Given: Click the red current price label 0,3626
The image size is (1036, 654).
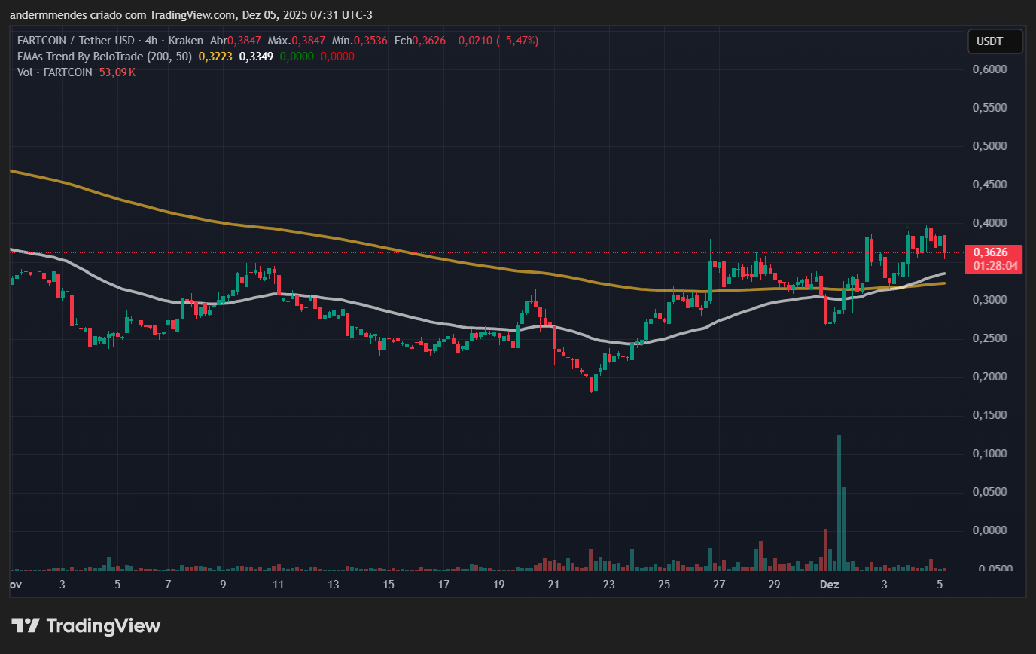Looking at the screenshot, I should pos(991,252).
